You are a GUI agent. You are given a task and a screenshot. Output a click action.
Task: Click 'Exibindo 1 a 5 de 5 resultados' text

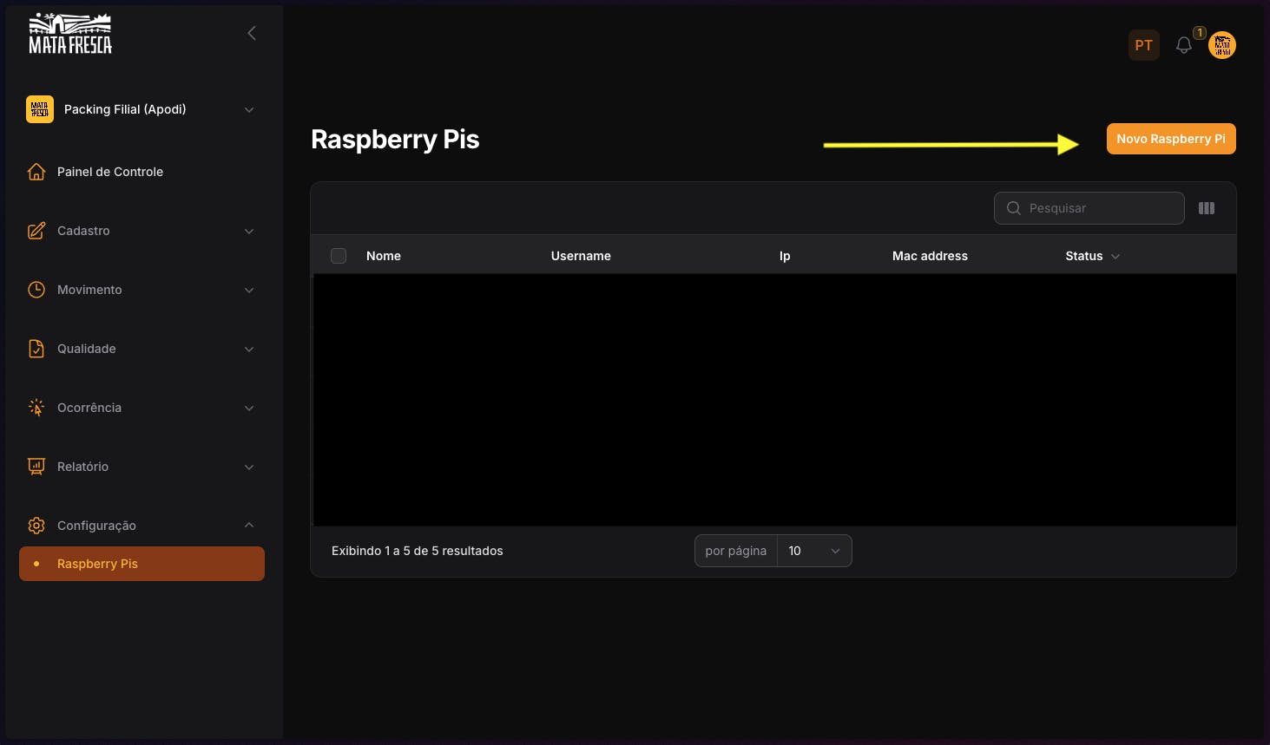(x=418, y=551)
